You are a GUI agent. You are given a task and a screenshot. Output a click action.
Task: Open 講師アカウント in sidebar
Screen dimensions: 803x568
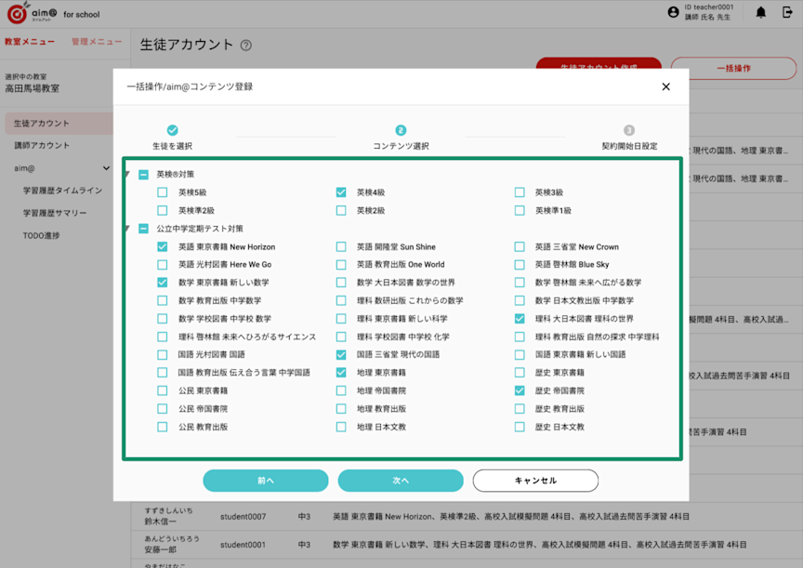click(42, 145)
